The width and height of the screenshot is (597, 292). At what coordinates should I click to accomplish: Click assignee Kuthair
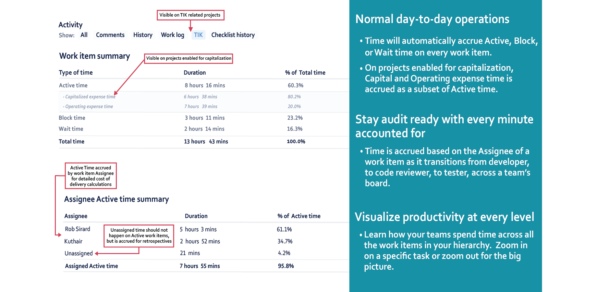(73, 241)
